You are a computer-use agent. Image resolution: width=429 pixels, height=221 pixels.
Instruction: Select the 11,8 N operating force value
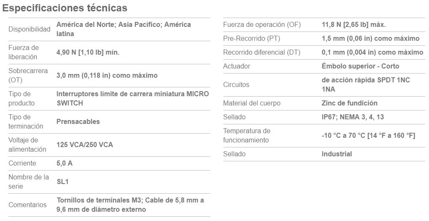[354, 25]
